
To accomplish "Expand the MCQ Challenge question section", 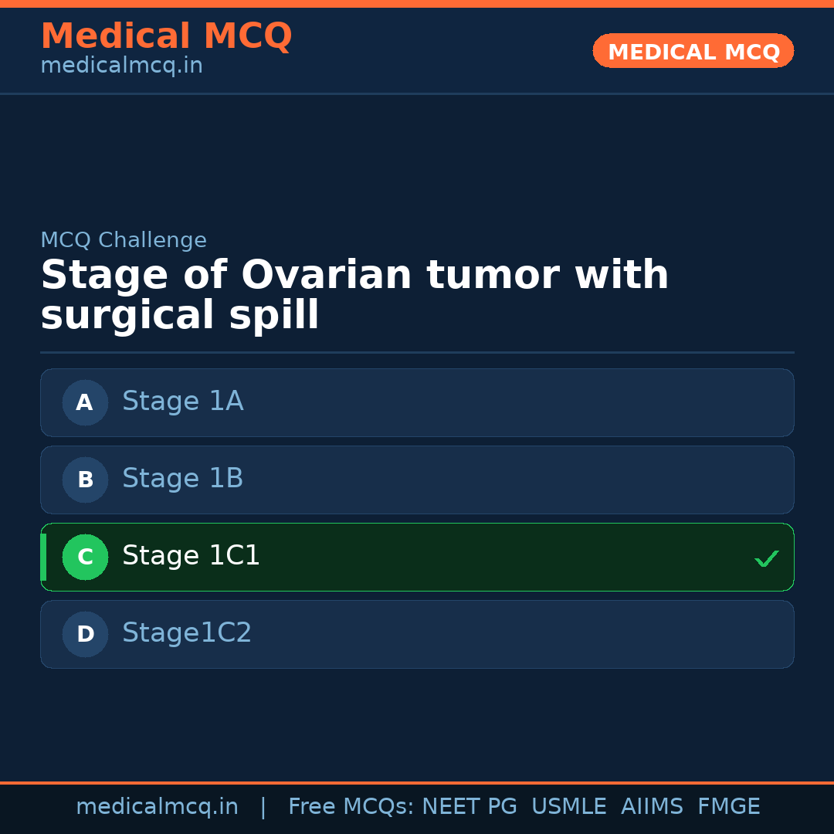I will tap(124, 240).
